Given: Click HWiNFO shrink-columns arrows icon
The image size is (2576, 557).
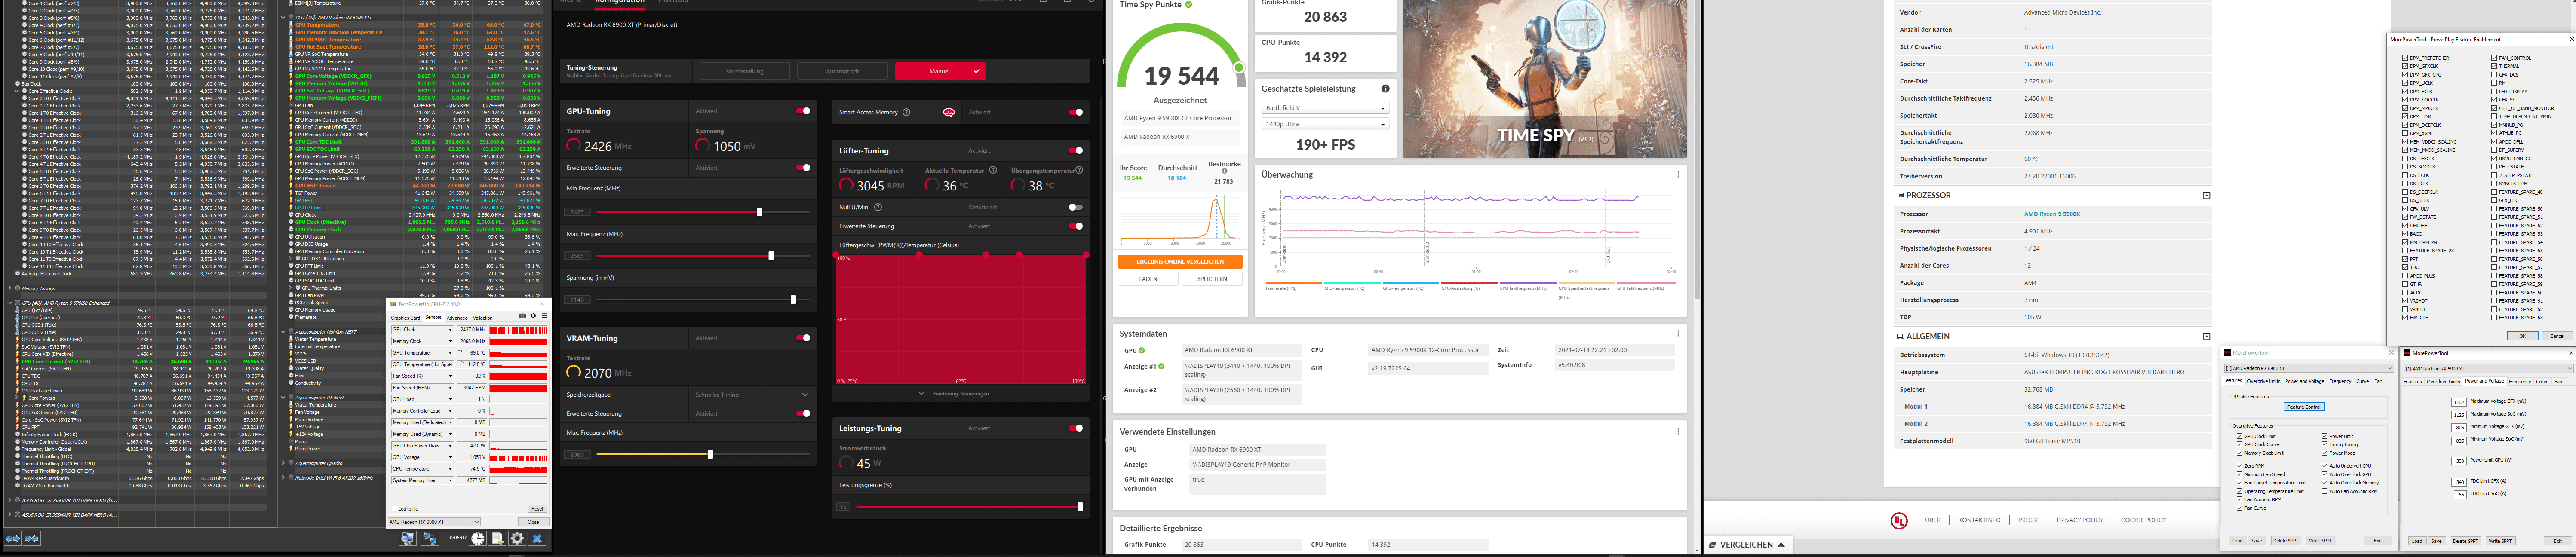Looking at the screenshot, I should (32, 538).
